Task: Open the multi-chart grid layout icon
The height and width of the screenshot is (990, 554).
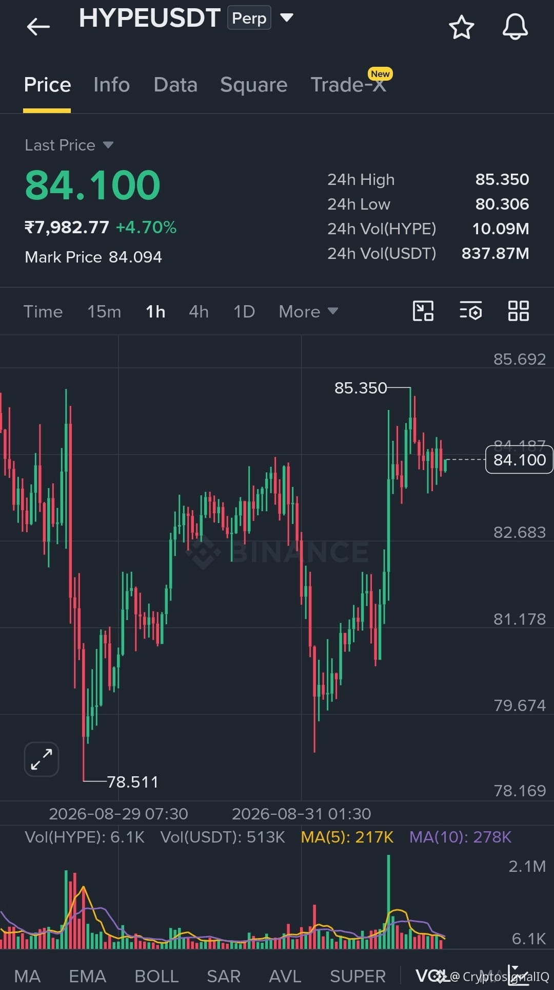Action: click(x=518, y=311)
